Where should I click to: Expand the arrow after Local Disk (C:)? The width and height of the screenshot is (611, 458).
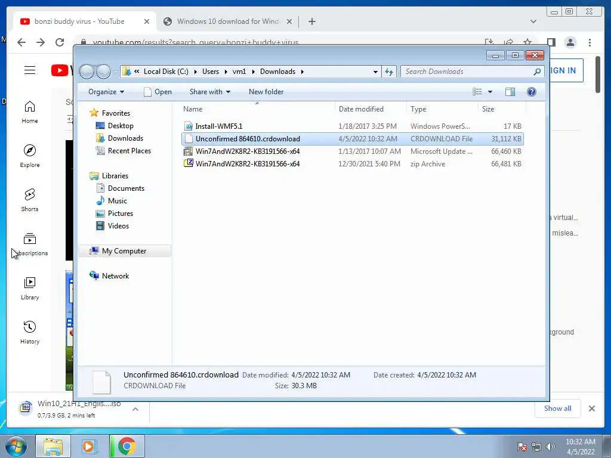pos(195,72)
